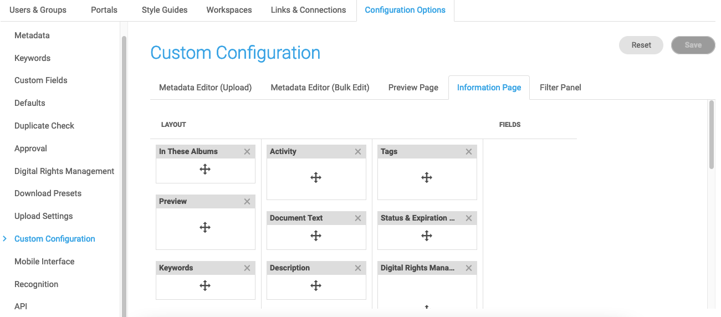721x317 pixels.
Task: Click Status & Expiration move handle
Action: 427,236
